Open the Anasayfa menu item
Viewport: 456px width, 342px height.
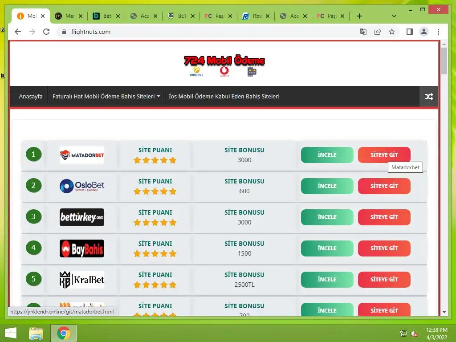(31, 96)
